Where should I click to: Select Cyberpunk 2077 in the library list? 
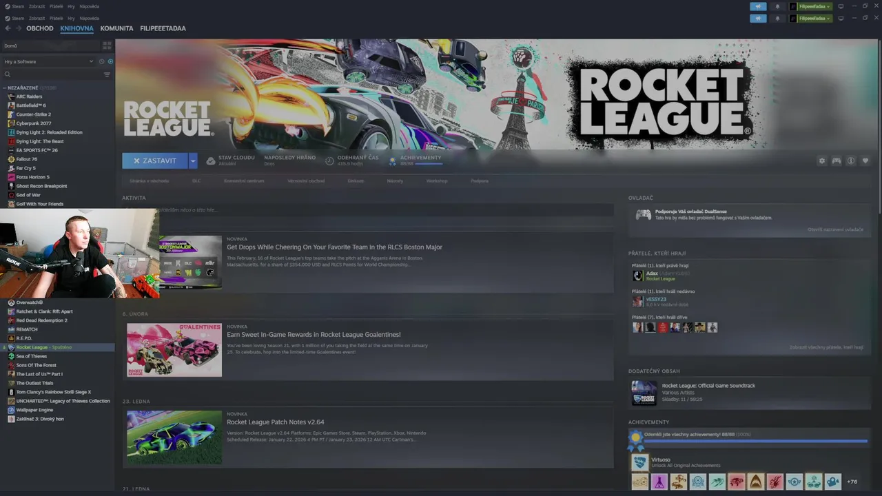point(34,123)
